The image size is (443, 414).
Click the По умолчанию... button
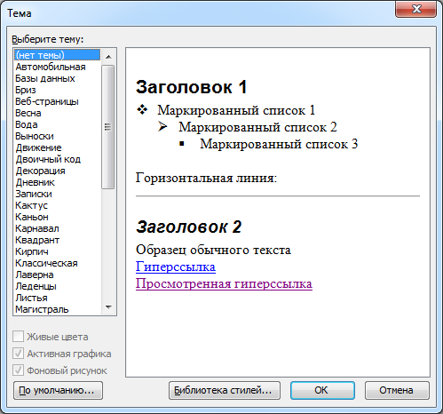tap(58, 390)
